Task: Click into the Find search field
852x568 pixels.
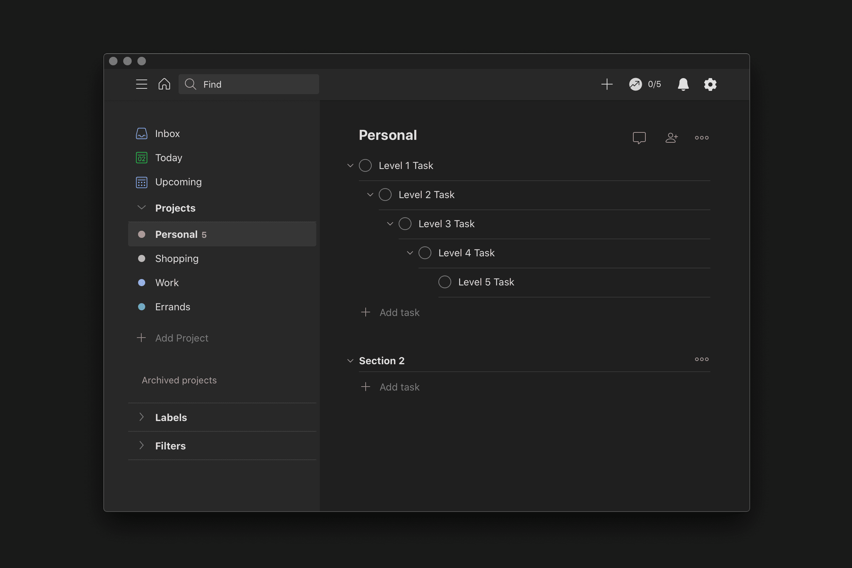Action: (x=248, y=84)
